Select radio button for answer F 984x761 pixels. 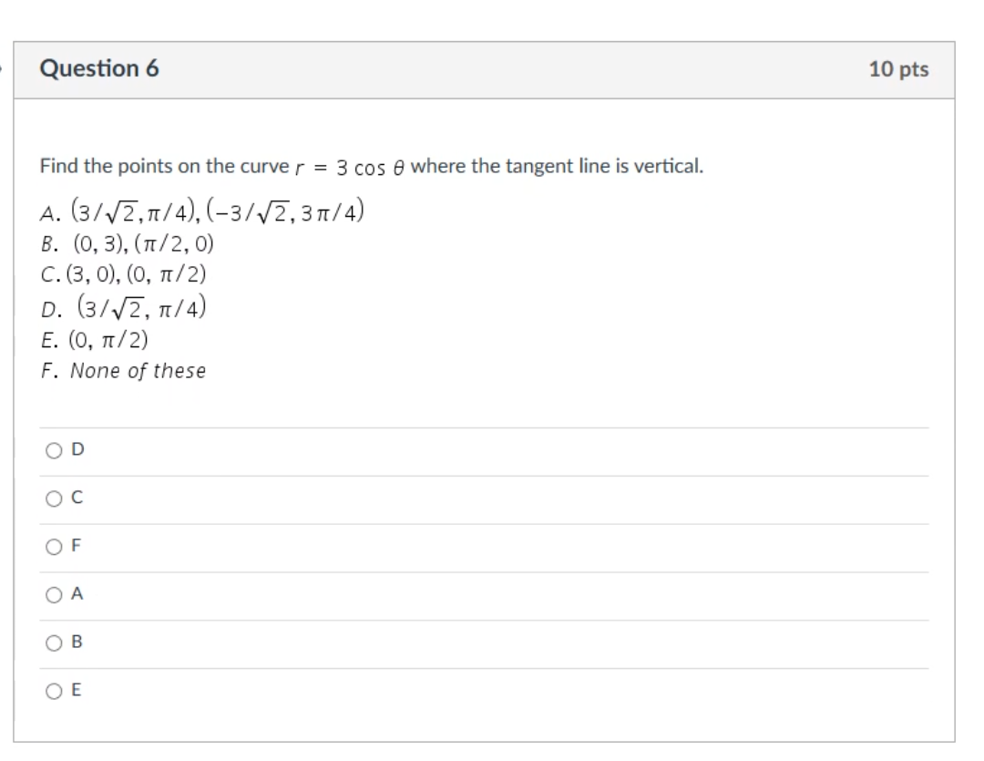[x=55, y=546]
